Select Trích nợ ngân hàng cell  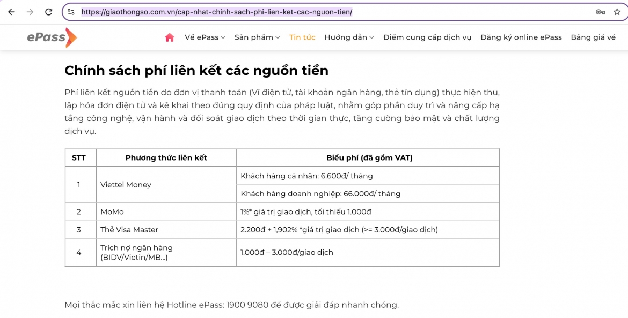tap(166, 253)
